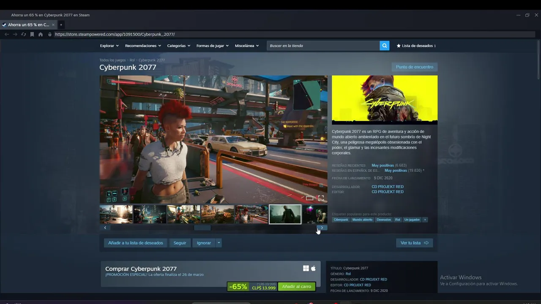Click the blue magnifier search button
The image size is (541, 304).
pos(384,46)
